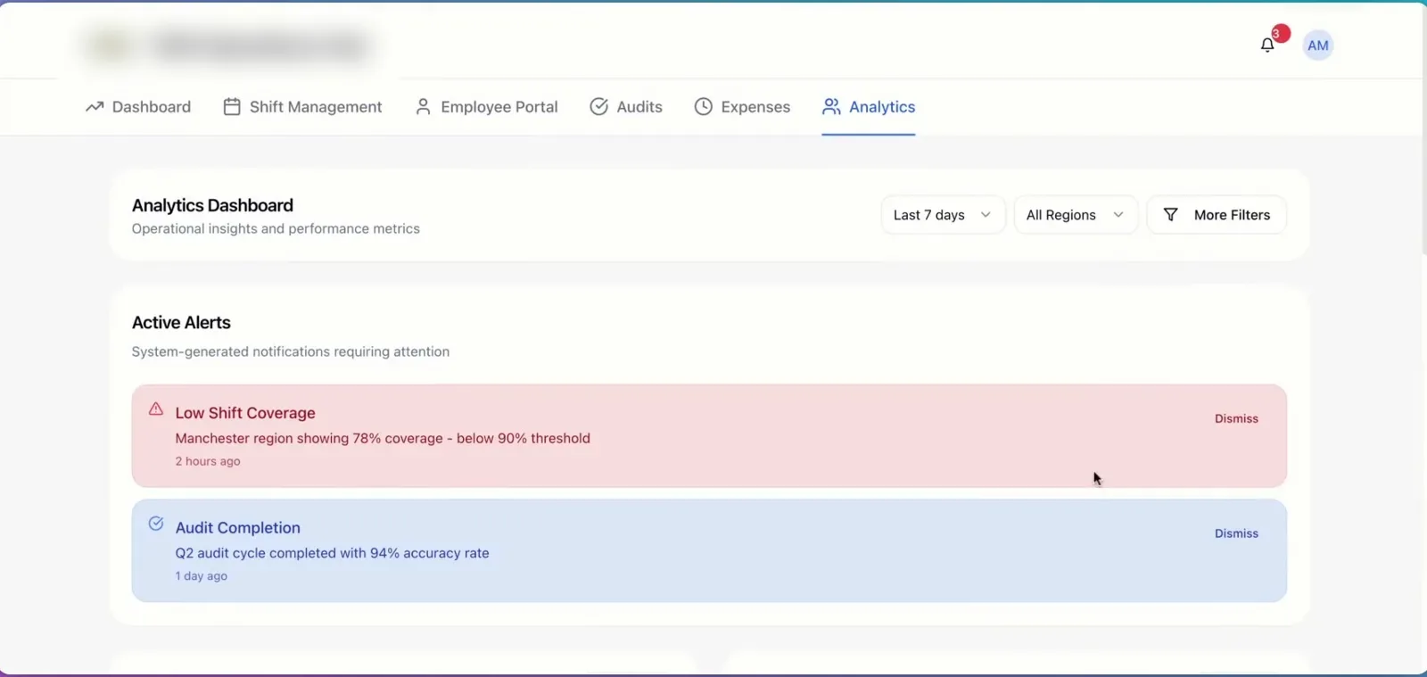Click the Low Shift Coverage alert title
The height and width of the screenshot is (677, 1427).
245,413
